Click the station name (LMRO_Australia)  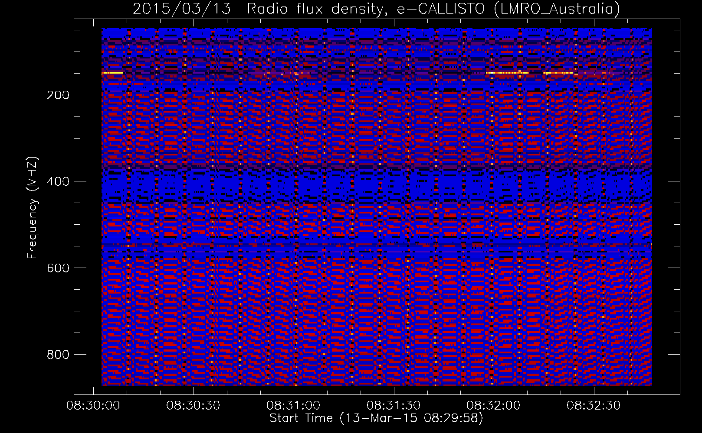pyautogui.click(x=557, y=9)
